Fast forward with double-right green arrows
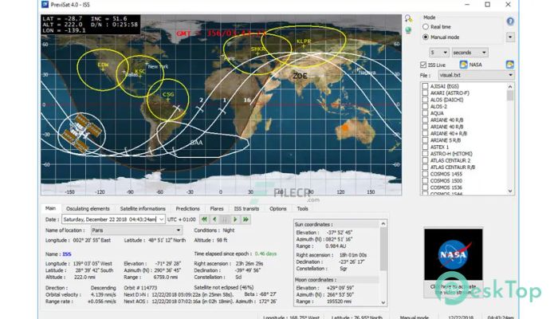The width and height of the screenshot is (558, 319). (246, 219)
